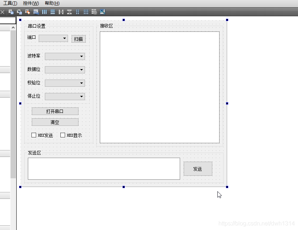Open the 帮助(H) menu

point(52,3)
